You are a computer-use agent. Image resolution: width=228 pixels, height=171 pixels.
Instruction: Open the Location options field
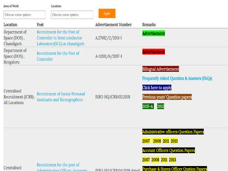[x=72, y=15]
